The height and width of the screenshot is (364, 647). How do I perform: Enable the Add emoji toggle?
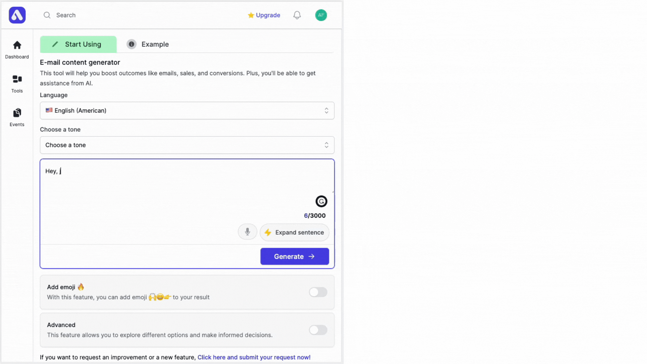click(318, 292)
